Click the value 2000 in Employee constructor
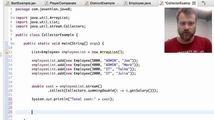 [x=96, y=73]
